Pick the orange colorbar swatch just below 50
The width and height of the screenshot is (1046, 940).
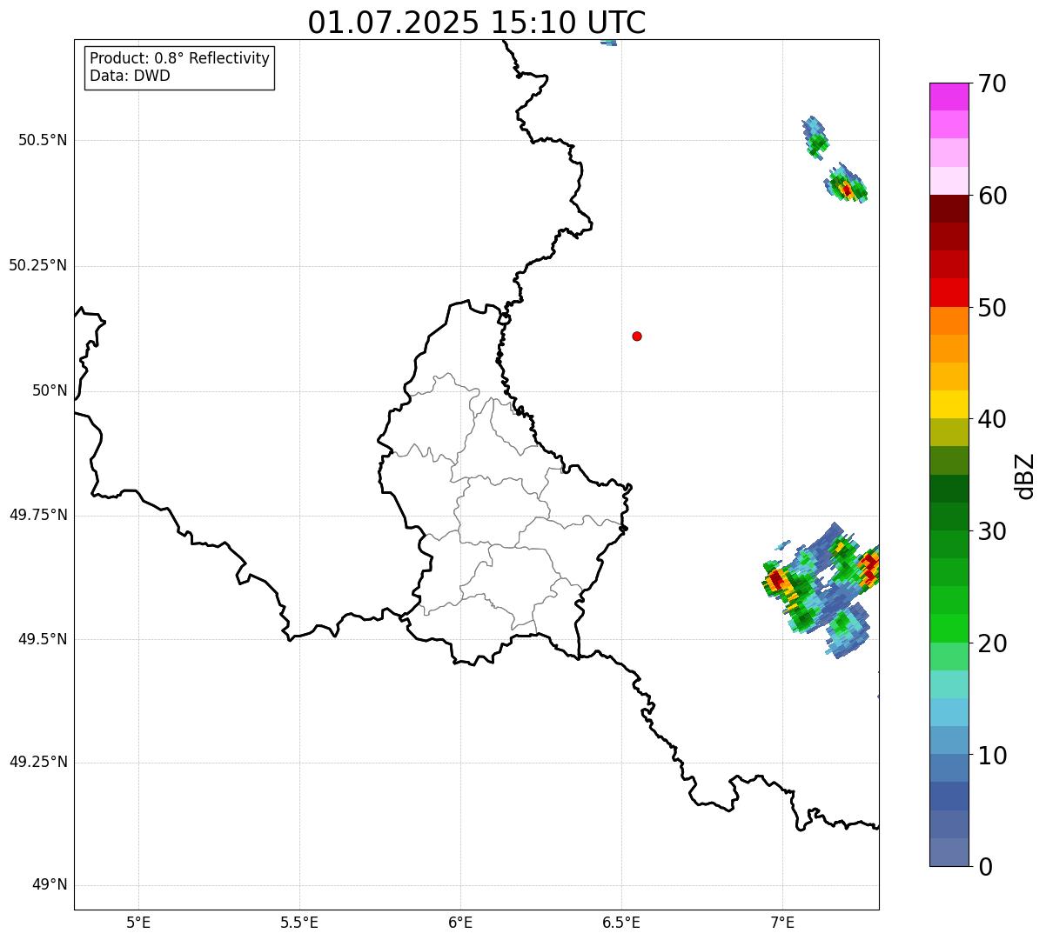coord(949,321)
